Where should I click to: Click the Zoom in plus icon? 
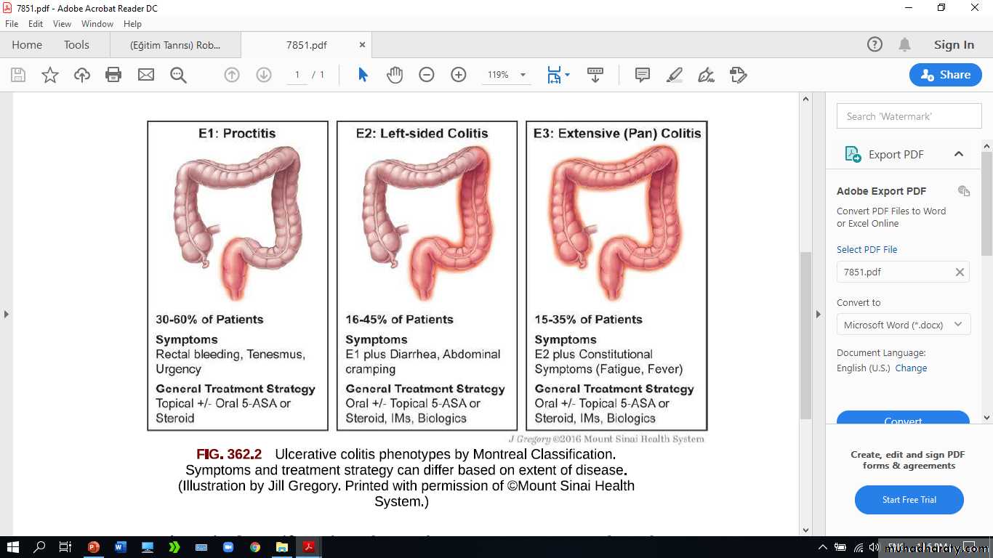pyautogui.click(x=459, y=75)
